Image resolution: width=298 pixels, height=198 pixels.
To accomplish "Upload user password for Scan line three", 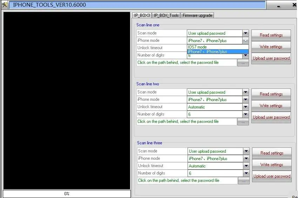I will coord(272,176).
